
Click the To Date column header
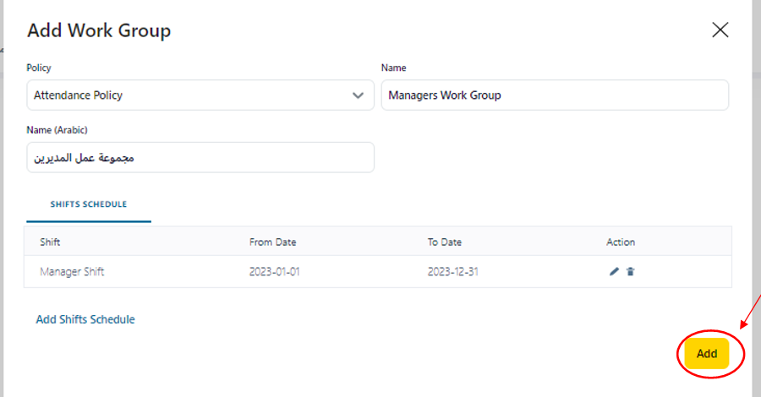(x=445, y=242)
